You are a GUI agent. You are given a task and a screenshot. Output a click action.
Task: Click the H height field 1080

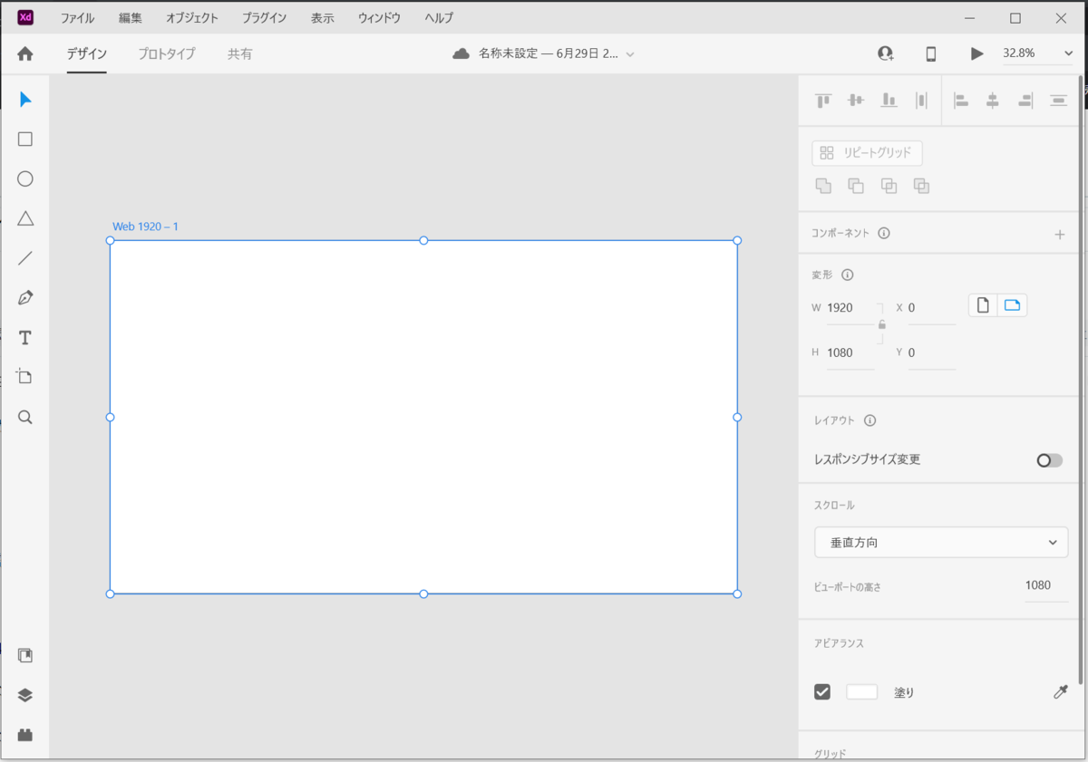[x=850, y=352]
